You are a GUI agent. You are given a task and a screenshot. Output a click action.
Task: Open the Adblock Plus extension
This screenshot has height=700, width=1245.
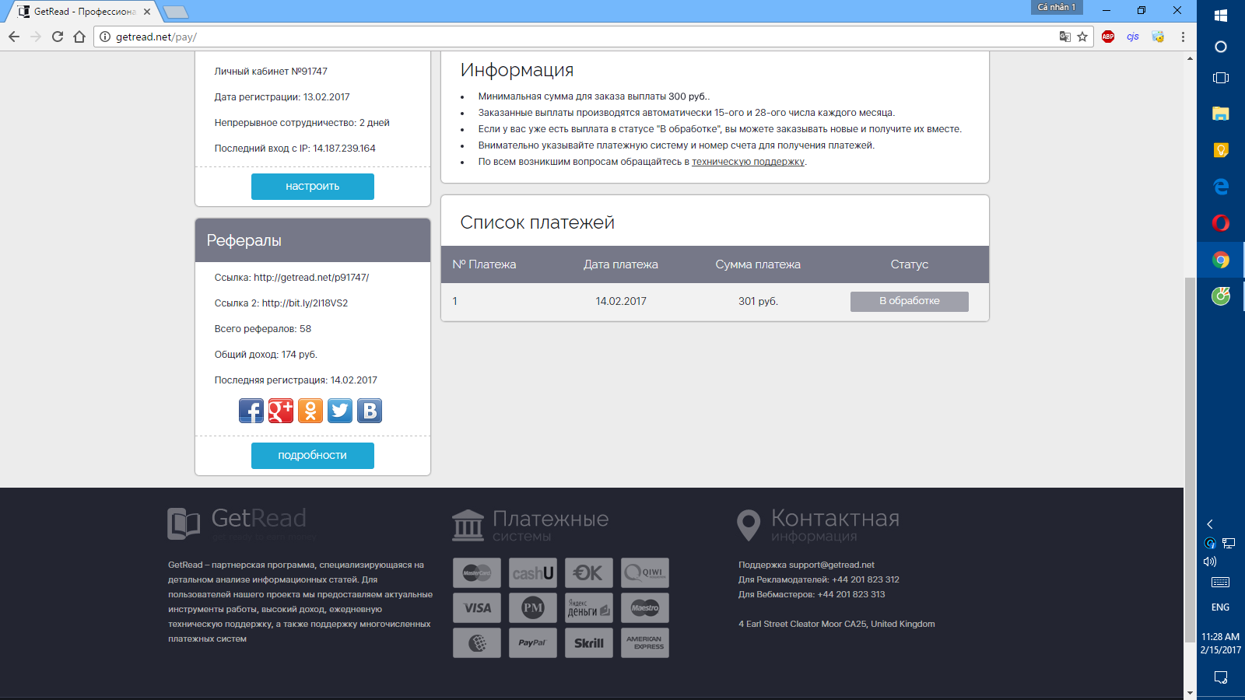(1108, 37)
